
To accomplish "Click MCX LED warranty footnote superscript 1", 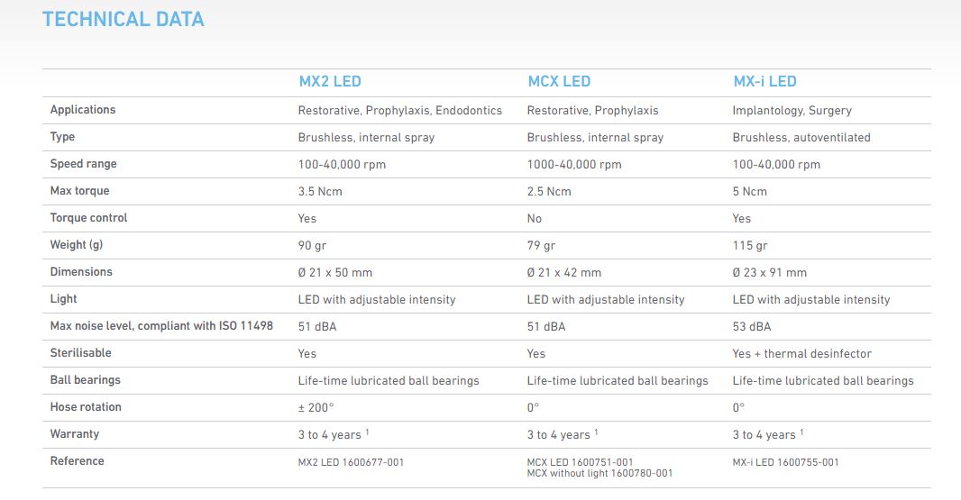I will point(596,432).
